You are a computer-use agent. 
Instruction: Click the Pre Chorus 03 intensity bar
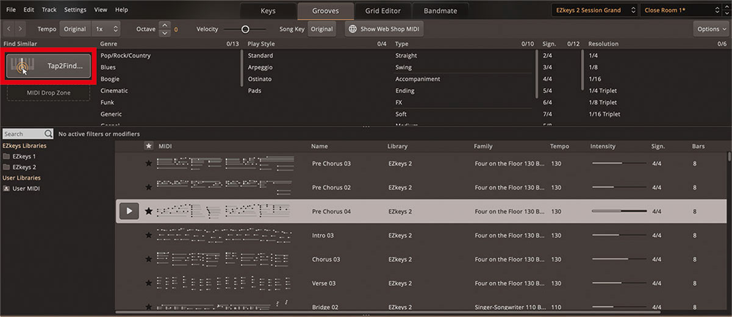[x=619, y=163]
